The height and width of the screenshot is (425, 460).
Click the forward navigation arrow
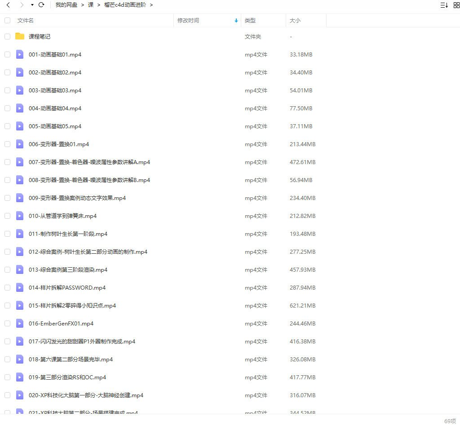(21, 5)
